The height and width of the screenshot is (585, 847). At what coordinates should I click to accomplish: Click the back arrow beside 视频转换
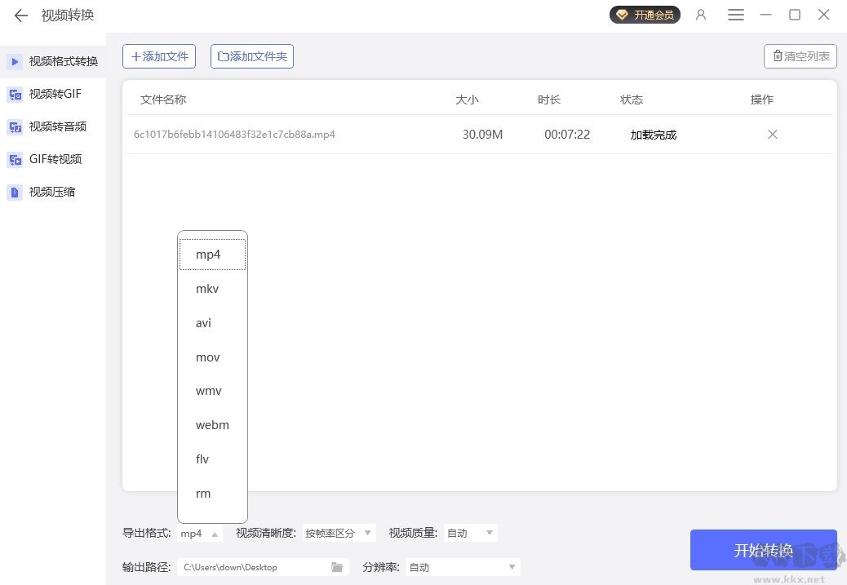pyautogui.click(x=20, y=15)
